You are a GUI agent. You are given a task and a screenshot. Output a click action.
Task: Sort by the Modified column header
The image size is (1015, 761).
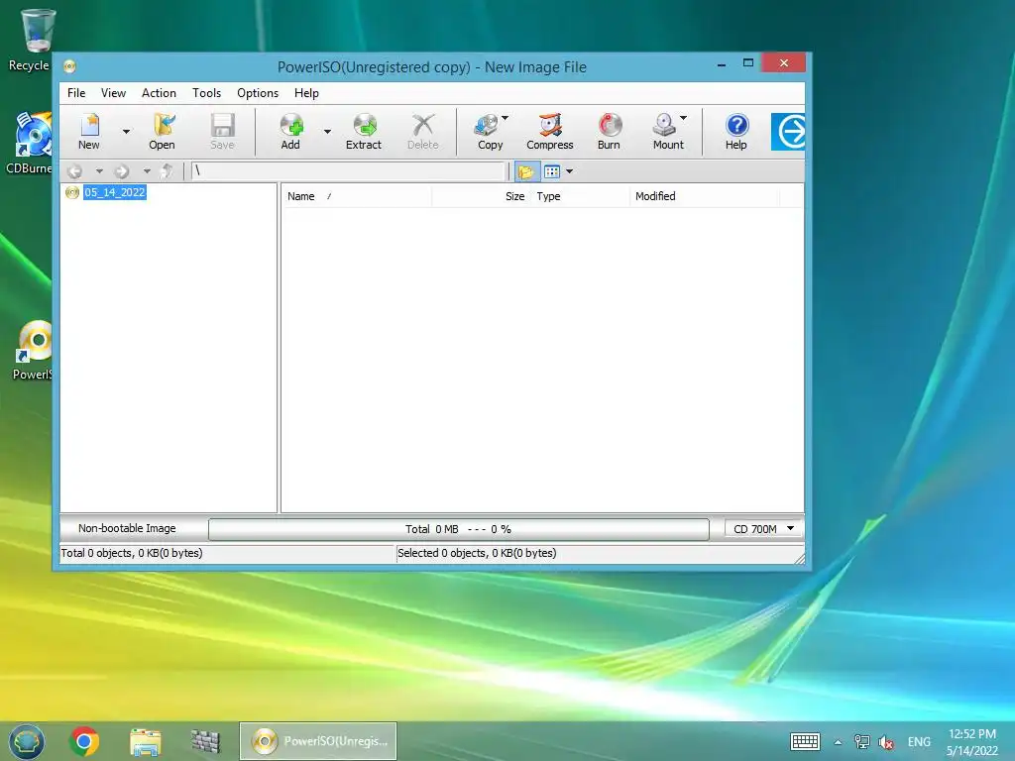coord(705,196)
